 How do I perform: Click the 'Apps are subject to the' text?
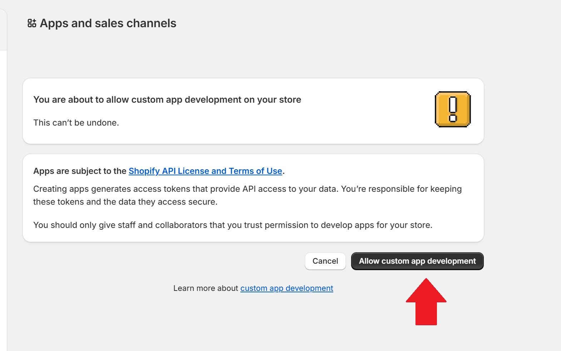(80, 171)
